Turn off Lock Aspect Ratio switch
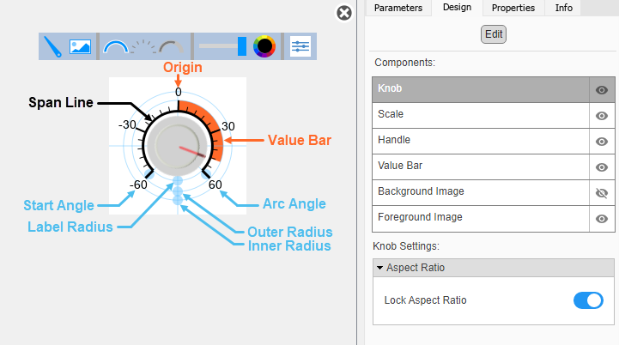This screenshot has width=619, height=345. [x=588, y=300]
